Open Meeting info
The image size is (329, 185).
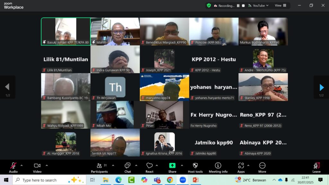(x=218, y=167)
